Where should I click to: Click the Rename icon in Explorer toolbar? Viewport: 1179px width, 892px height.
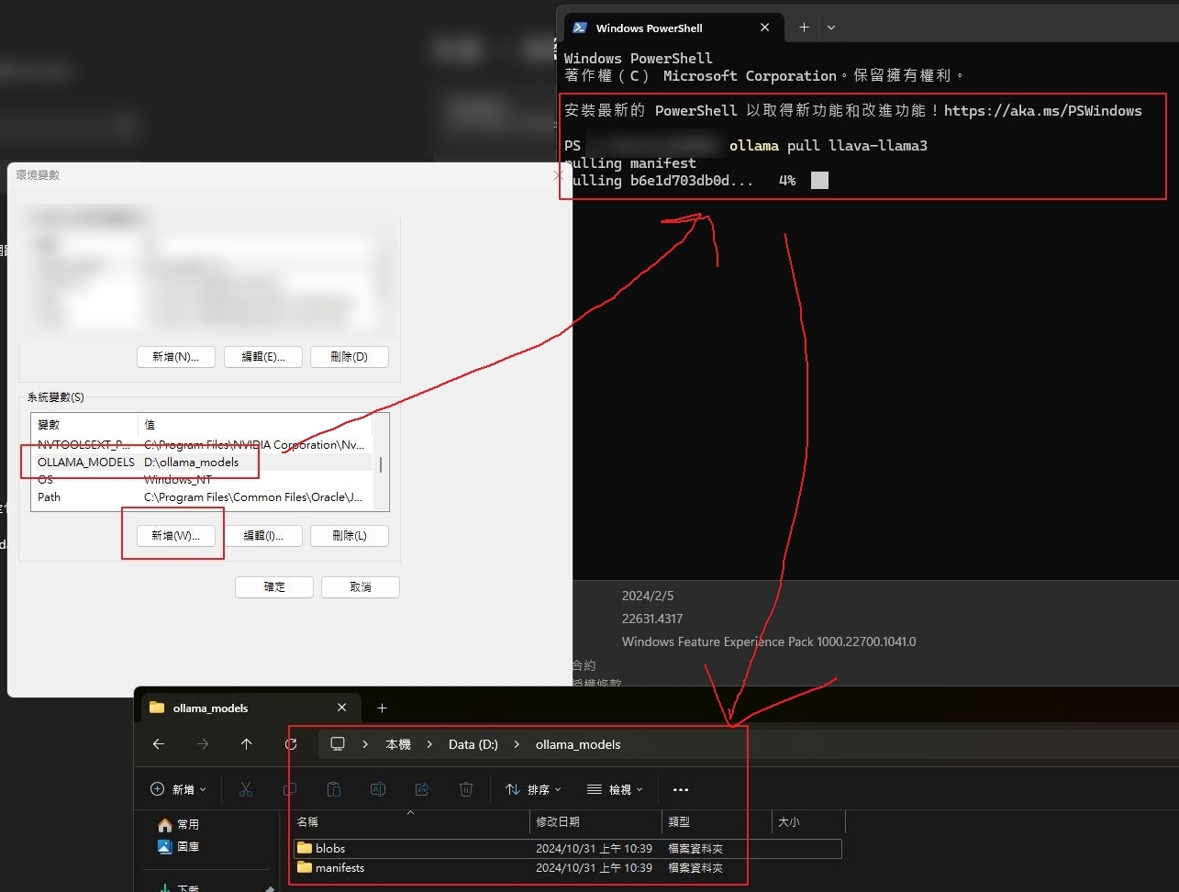tap(378, 789)
